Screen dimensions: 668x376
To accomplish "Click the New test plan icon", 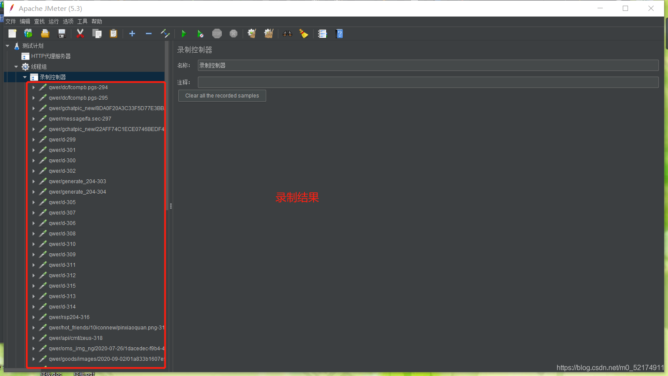I will tap(12, 34).
